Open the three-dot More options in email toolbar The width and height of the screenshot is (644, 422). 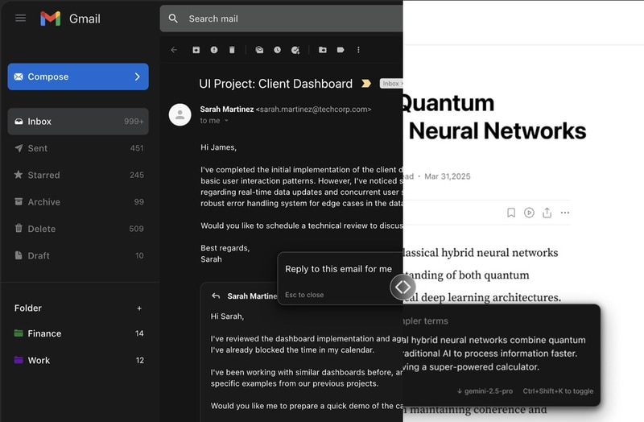click(x=358, y=50)
